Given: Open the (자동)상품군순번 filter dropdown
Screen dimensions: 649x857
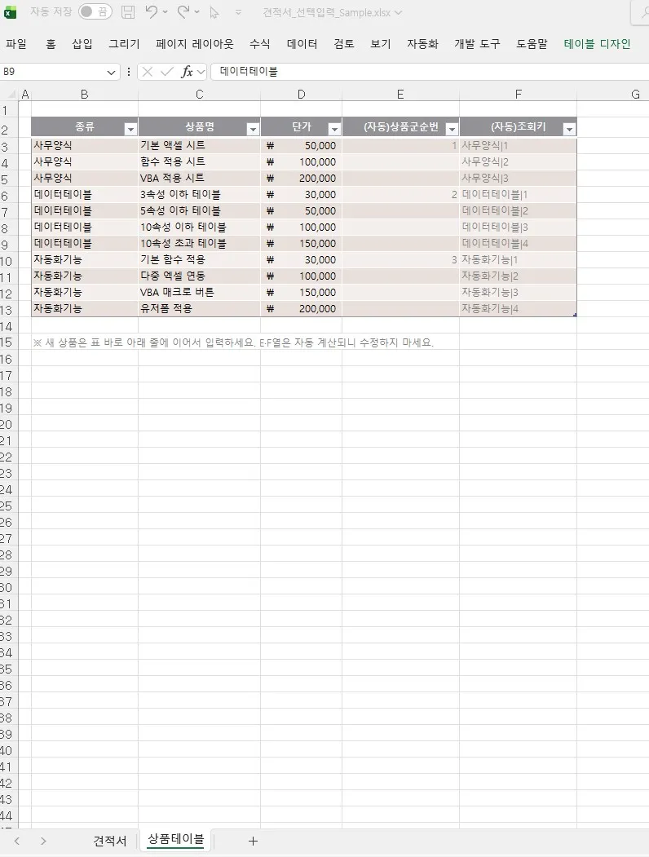Looking at the screenshot, I should pyautogui.click(x=452, y=129).
